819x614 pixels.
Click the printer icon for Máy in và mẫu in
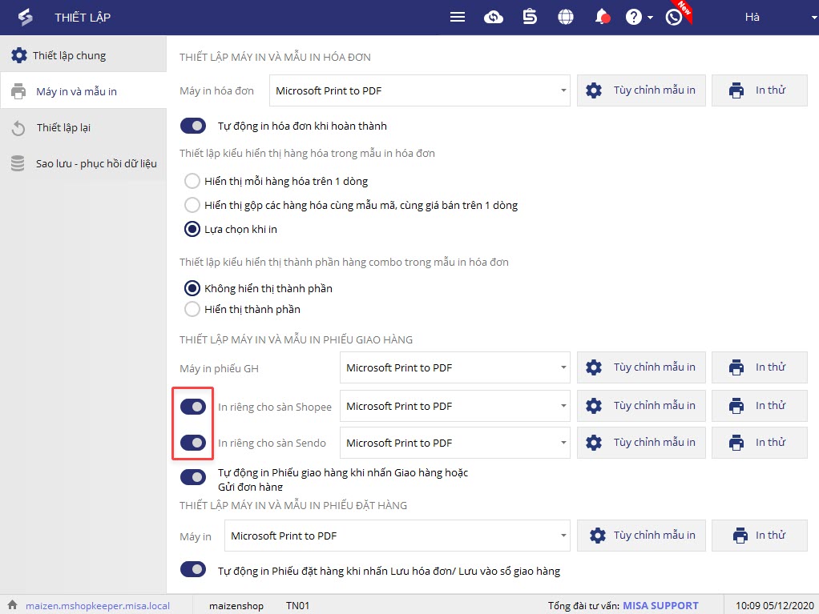(x=18, y=90)
